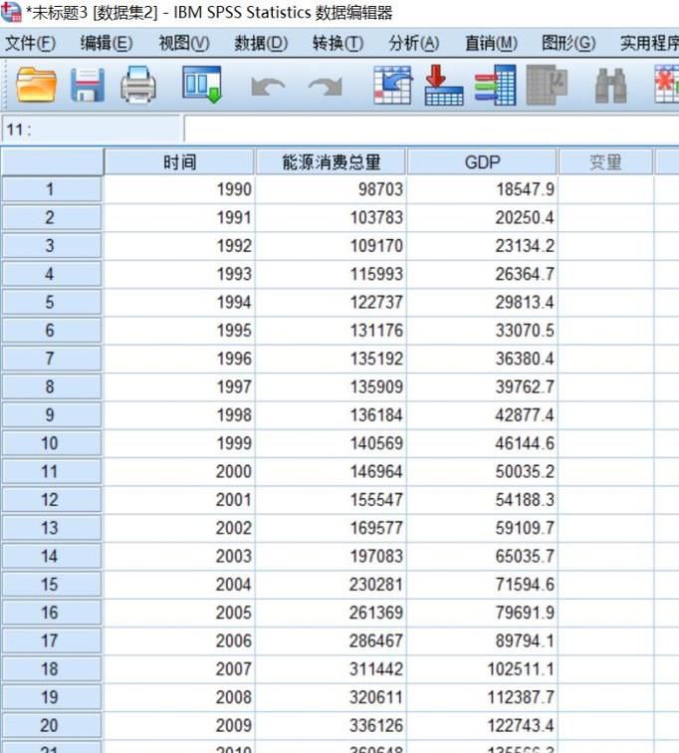Click the GDP cell 23134.2
Screen dimensions: 679x753
(x=482, y=246)
